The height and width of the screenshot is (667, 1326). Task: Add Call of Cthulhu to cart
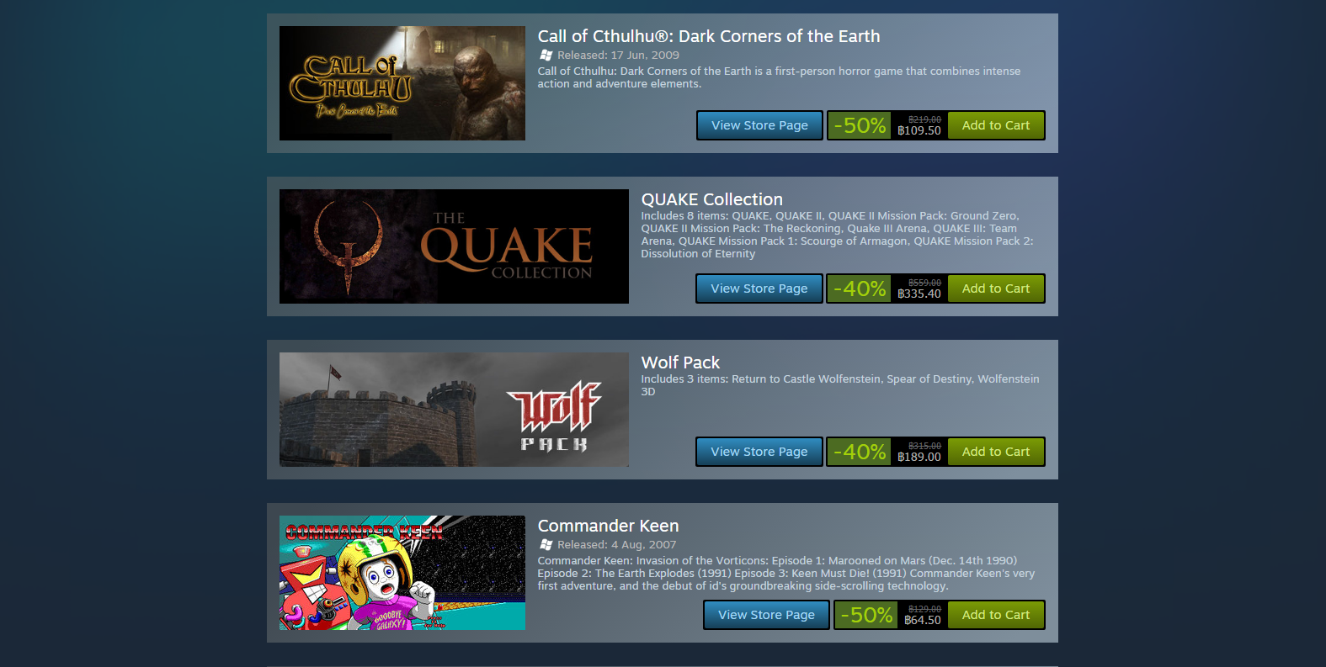[996, 125]
